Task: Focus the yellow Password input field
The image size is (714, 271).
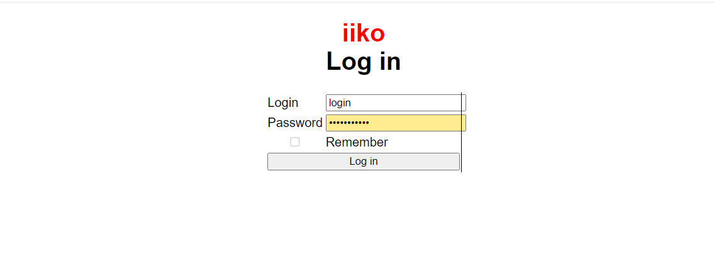Action: 395,123
